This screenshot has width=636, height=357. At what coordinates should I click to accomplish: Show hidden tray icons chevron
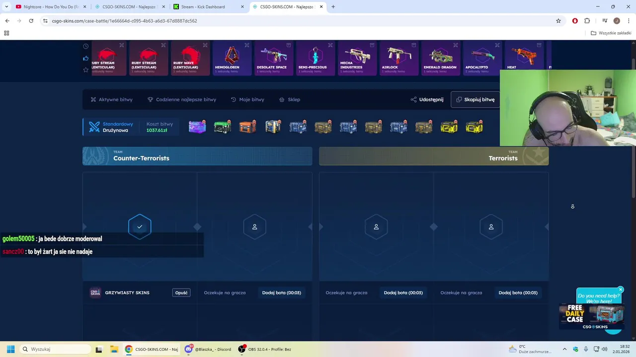pyautogui.click(x=564, y=349)
